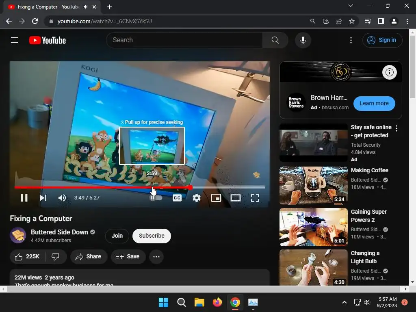
Task: Mute the tab audio icon
Action: pyautogui.click(x=85, y=7)
